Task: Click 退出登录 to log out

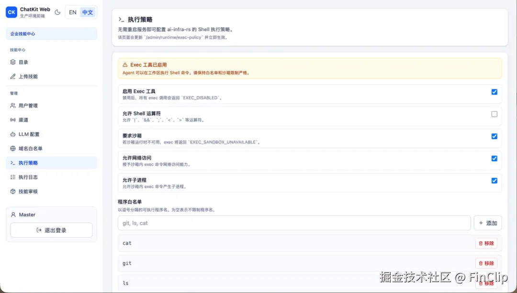Action: pos(51,230)
